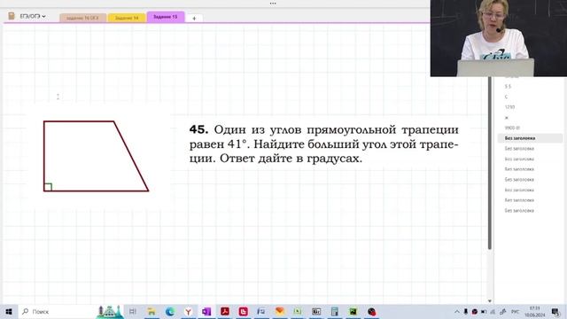Open the three-dots menu at top center
Image resolution: width=567 pixels, height=319 pixels.
273,4
